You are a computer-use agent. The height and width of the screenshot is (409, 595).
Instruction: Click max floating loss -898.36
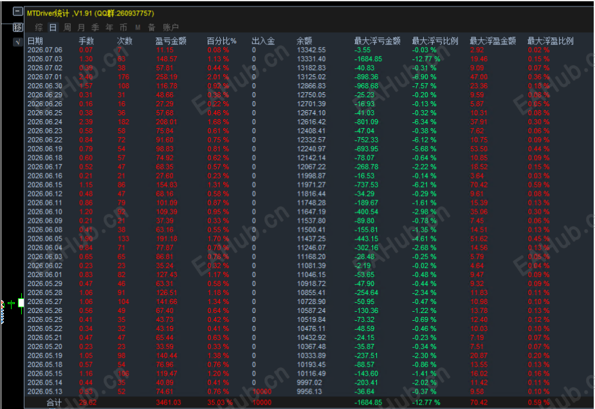click(366, 77)
